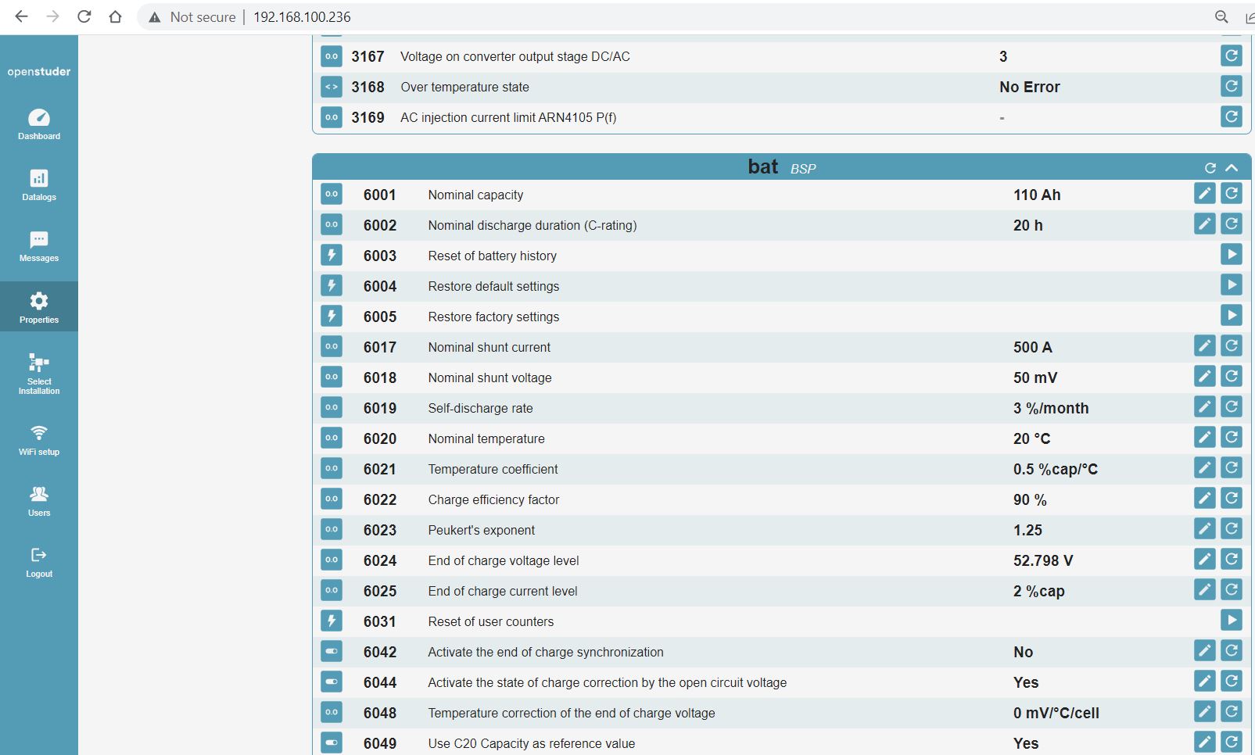Reload the browser page
1255x755 pixels.
[84, 16]
